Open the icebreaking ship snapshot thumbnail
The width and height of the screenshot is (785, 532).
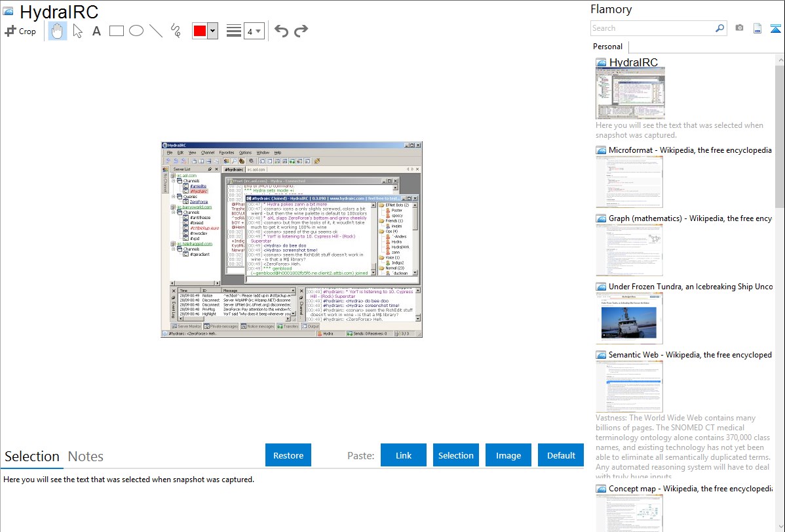tap(629, 318)
